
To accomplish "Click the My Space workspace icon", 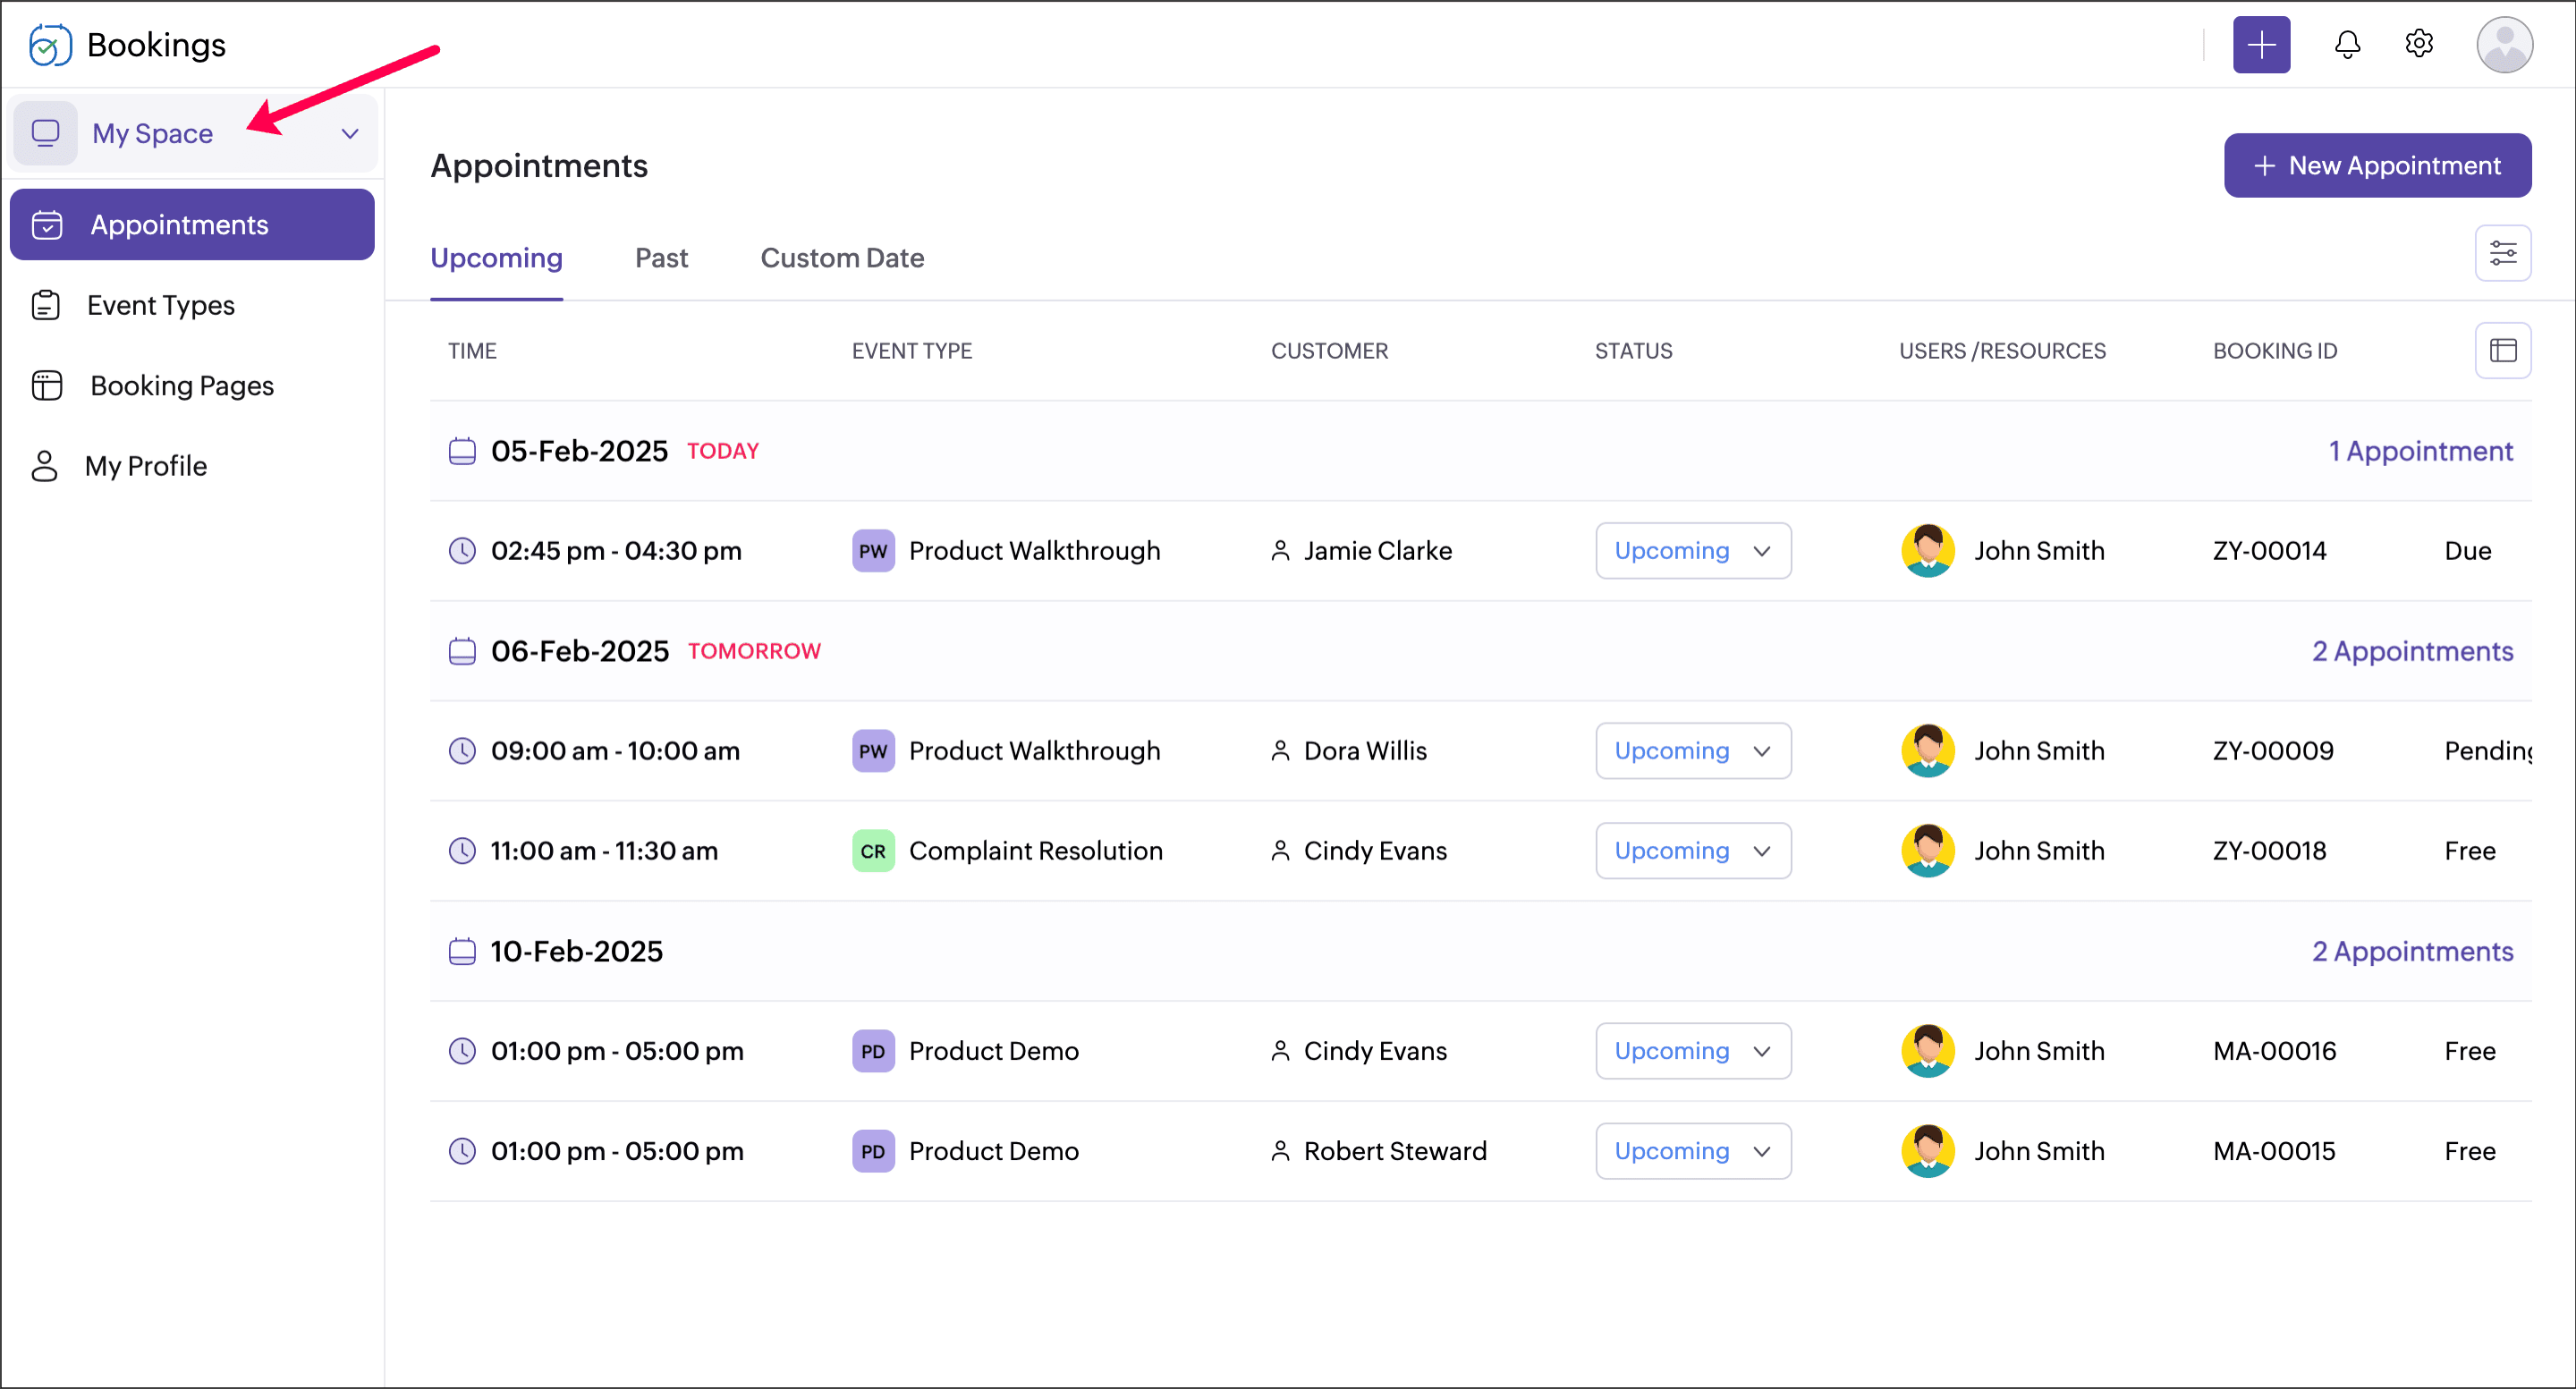I will click(46, 133).
